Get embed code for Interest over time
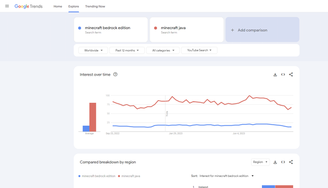 [283, 75]
